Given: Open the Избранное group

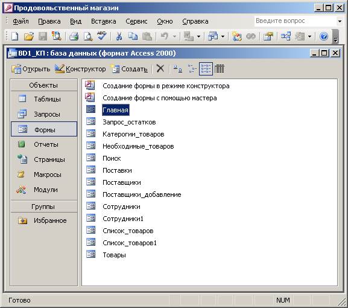Looking at the screenshot, I should tap(43, 220).
